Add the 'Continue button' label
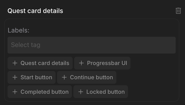This screenshot has height=105, width=185. pyautogui.click(x=91, y=77)
